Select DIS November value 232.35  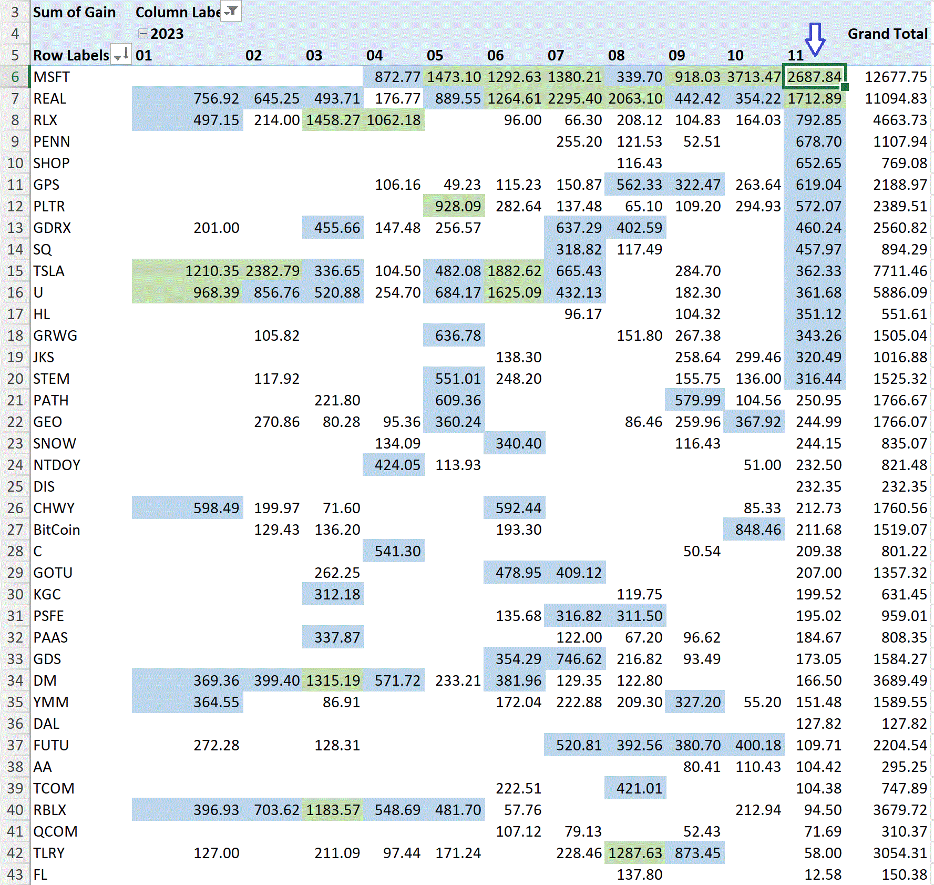pyautogui.click(x=818, y=486)
